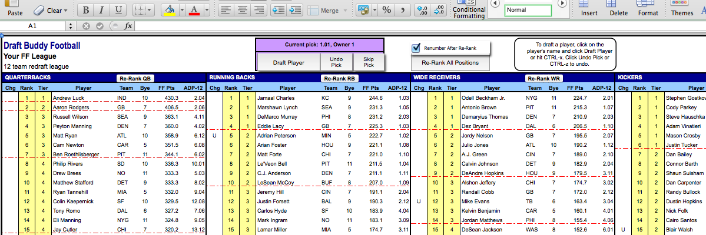
Task: Cancel formula entry with X button
Action: click(87, 26)
